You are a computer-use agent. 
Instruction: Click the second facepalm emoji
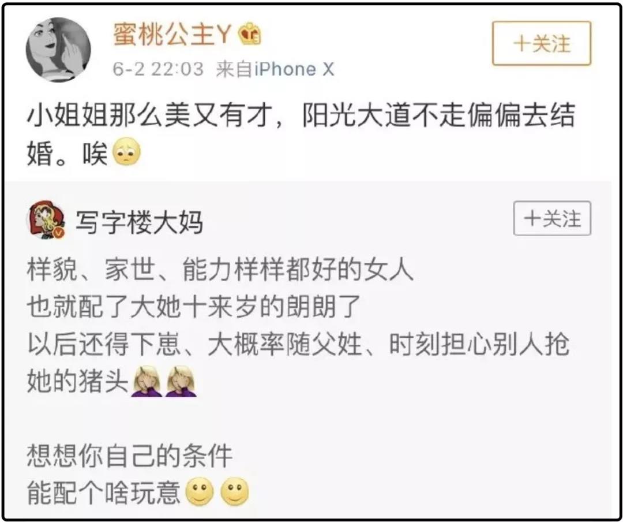(182, 382)
